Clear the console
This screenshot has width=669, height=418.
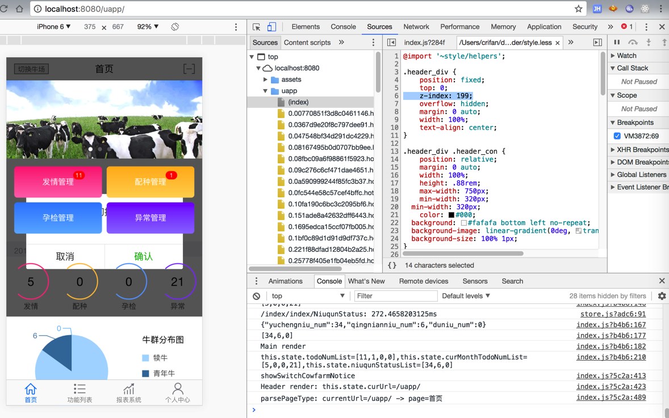[x=257, y=295]
